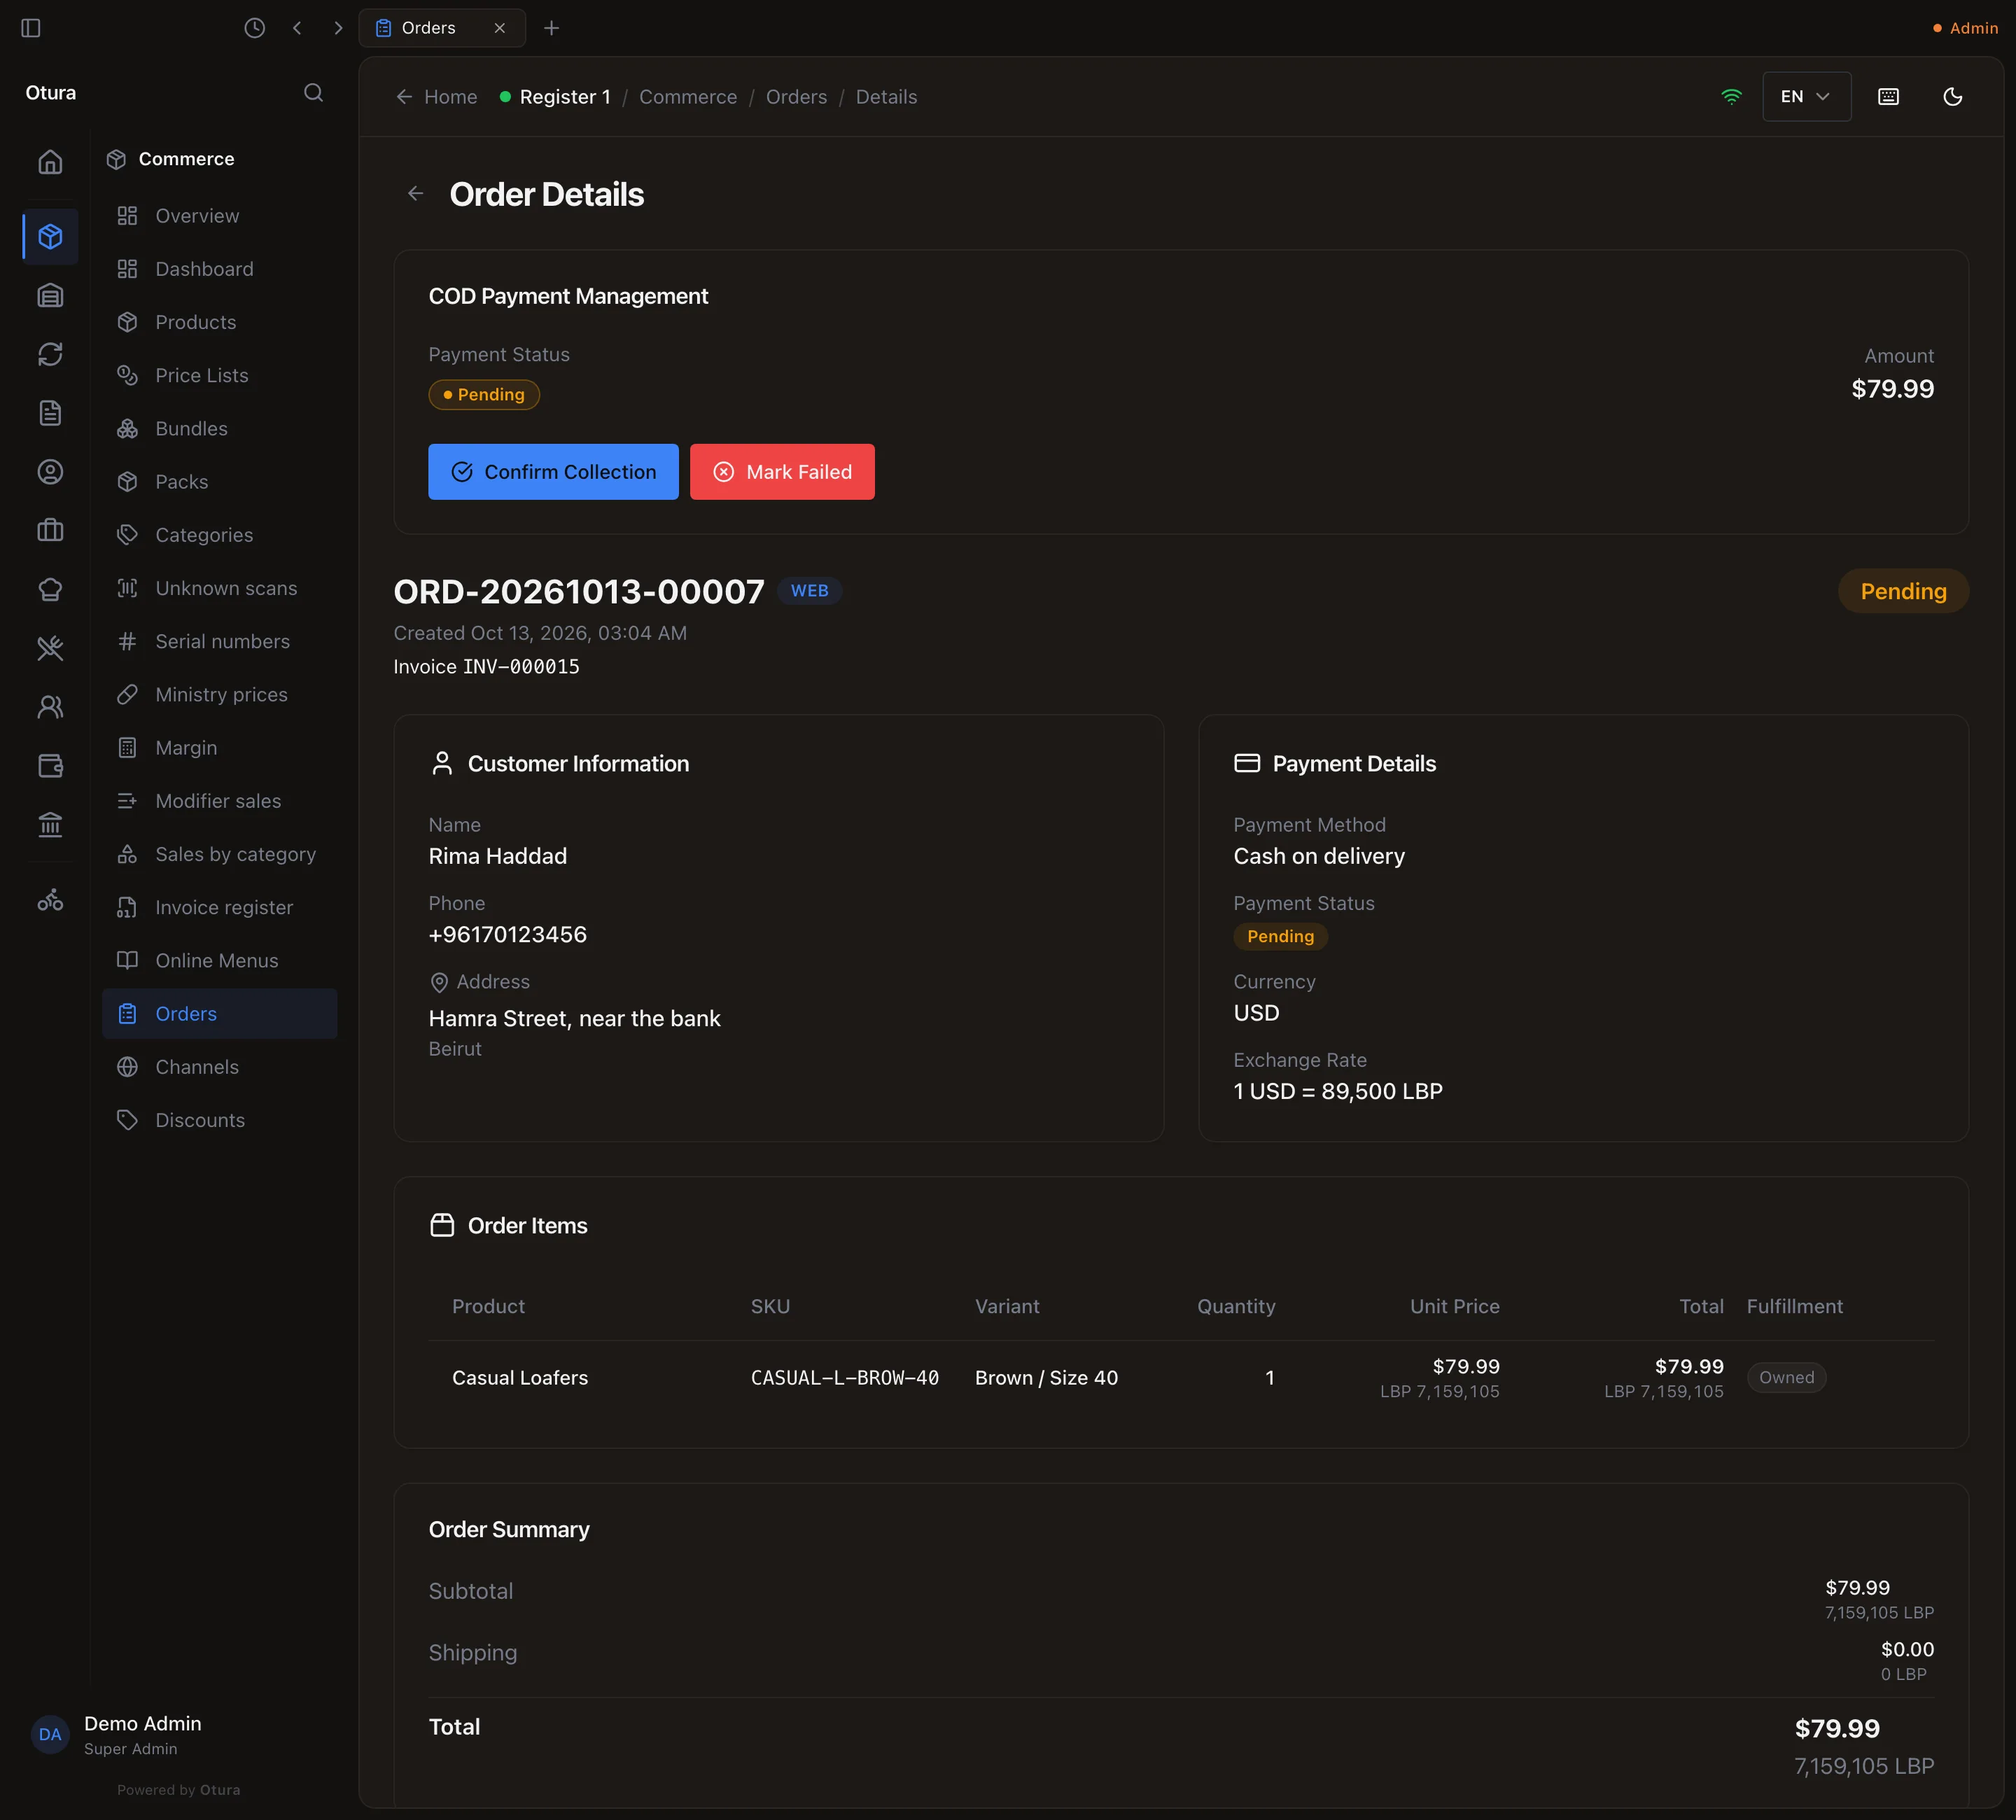Image resolution: width=2016 pixels, height=1820 pixels.
Task: Close the Orders tab
Action: 500,28
